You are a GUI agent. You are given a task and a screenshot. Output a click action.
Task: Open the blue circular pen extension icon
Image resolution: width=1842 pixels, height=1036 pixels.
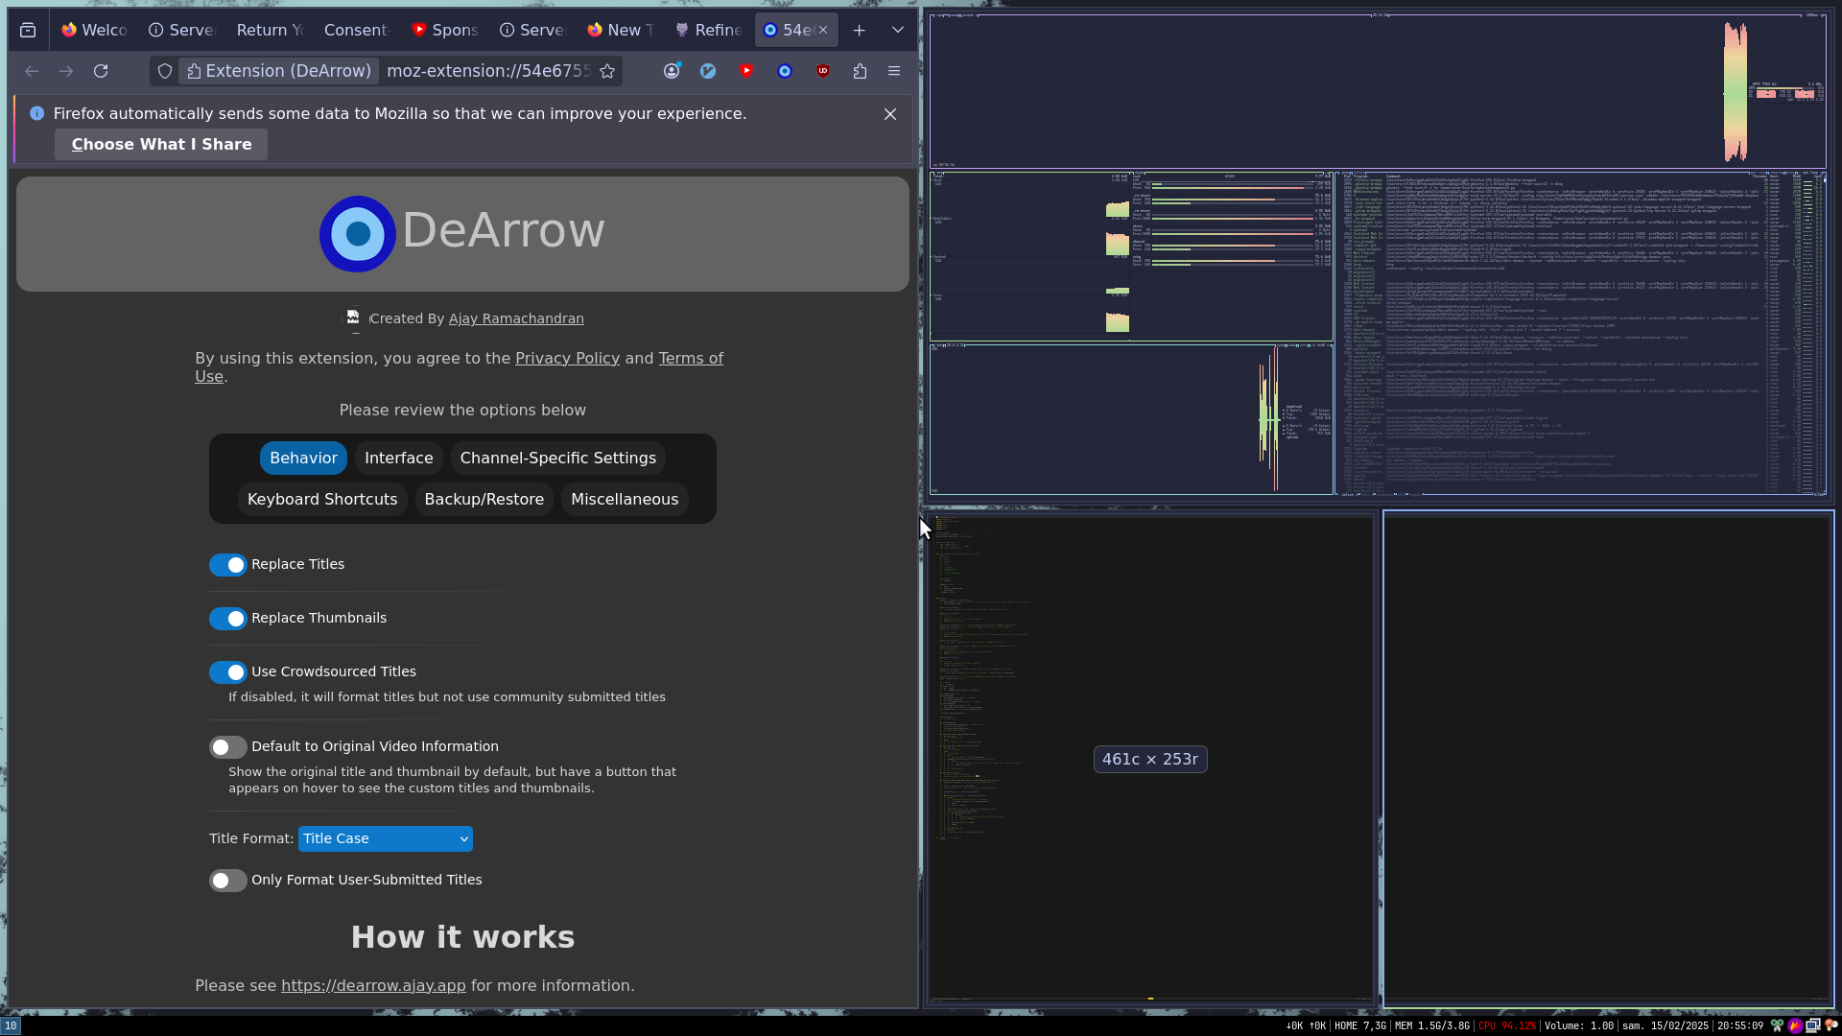(708, 71)
